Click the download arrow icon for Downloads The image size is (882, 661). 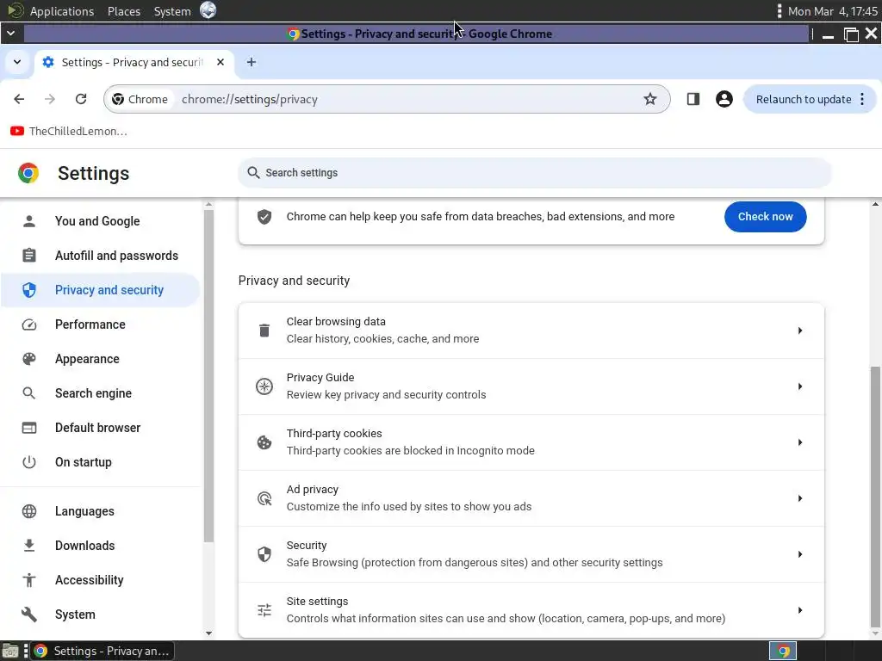point(28,545)
